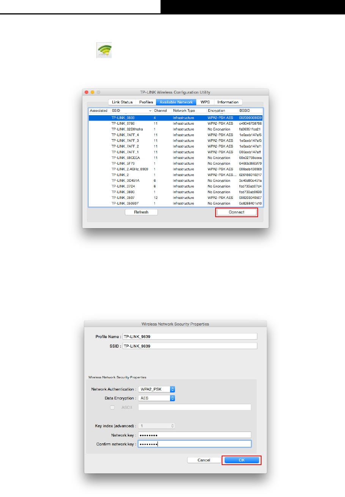345x497 pixels.
Task: Click the Connect button
Action: coord(236,212)
